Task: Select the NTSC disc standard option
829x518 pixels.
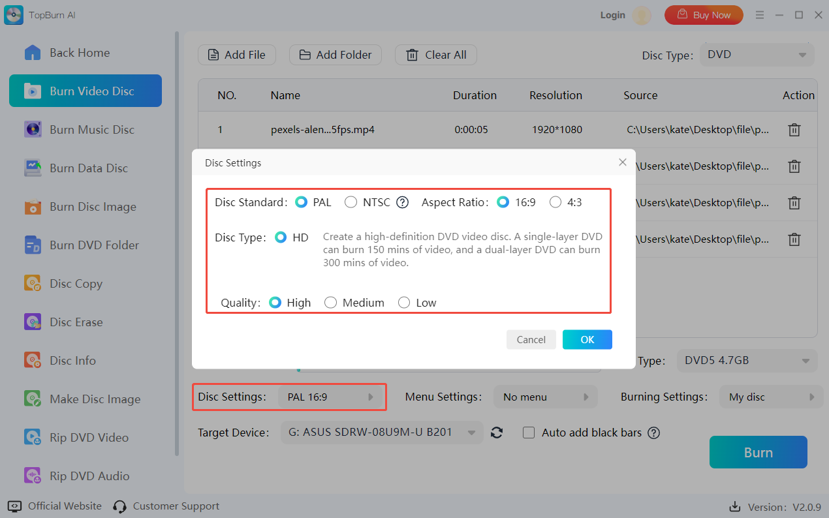Action: tap(351, 202)
